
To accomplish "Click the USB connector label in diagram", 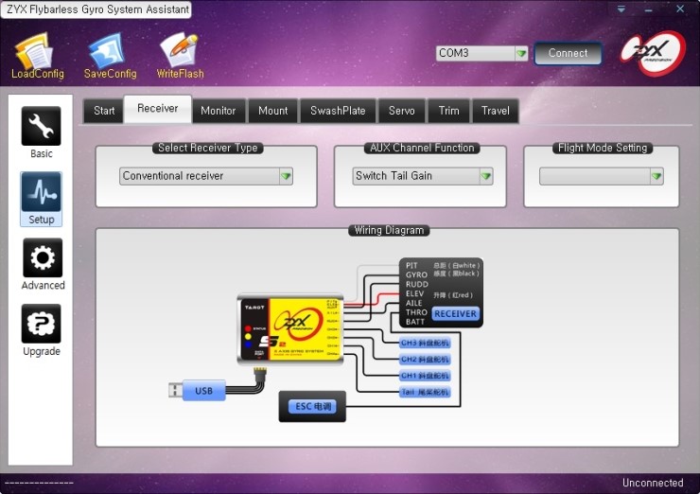I will pyautogui.click(x=203, y=391).
